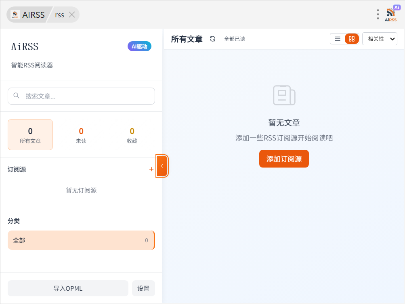The height and width of the screenshot is (304, 405).
Task: Close the rss tab with the X
Action: point(72,15)
